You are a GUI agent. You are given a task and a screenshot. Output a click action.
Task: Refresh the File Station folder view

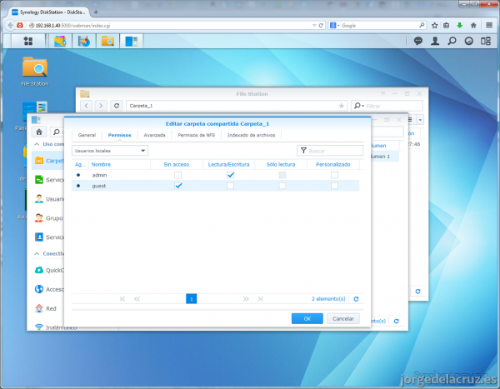[x=117, y=106]
